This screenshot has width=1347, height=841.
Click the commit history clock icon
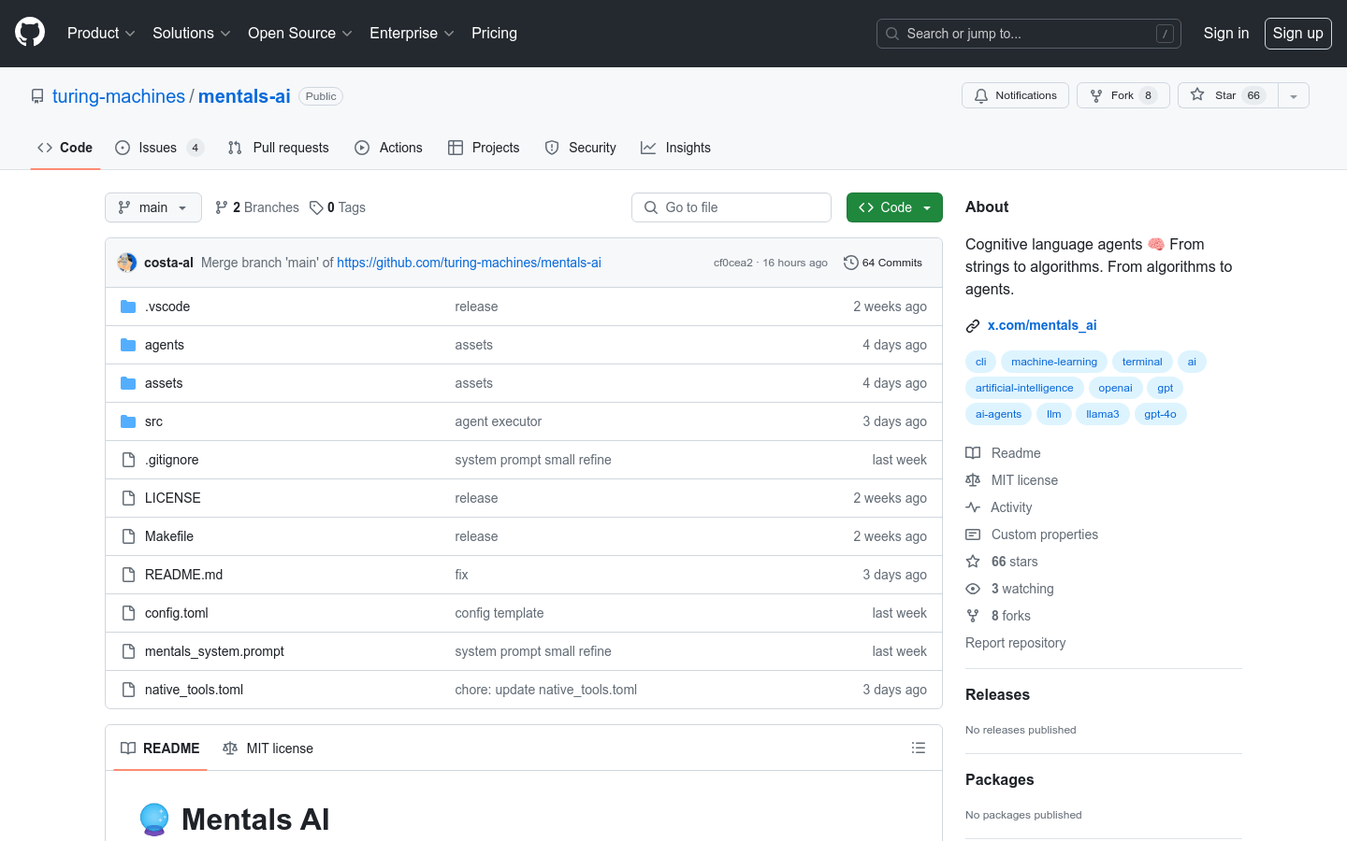(851, 263)
